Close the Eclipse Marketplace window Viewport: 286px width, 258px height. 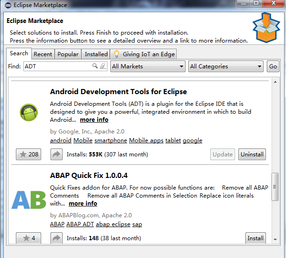click(273, 3)
